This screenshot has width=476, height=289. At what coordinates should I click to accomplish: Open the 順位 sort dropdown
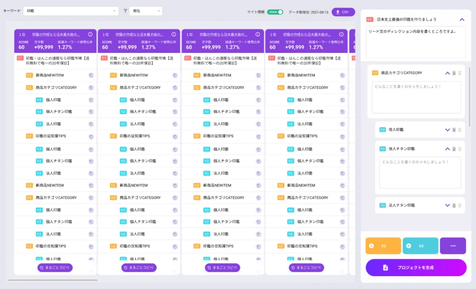146,11
